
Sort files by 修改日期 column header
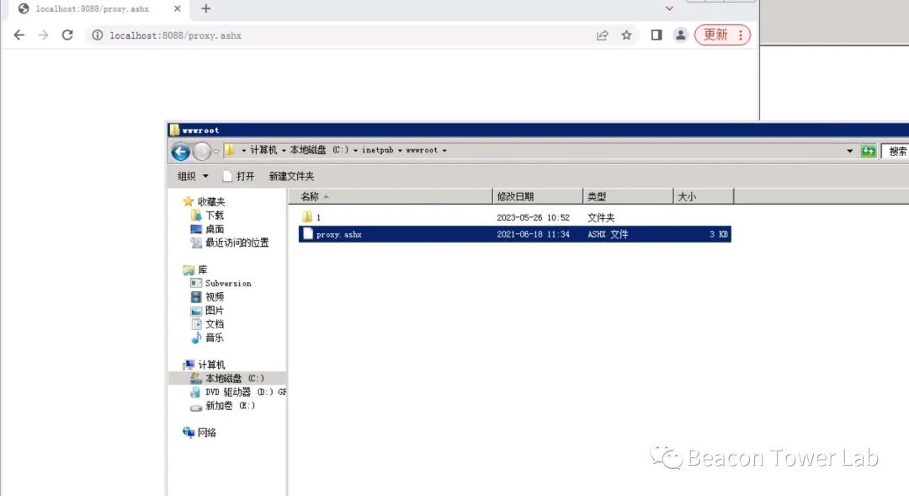(515, 196)
